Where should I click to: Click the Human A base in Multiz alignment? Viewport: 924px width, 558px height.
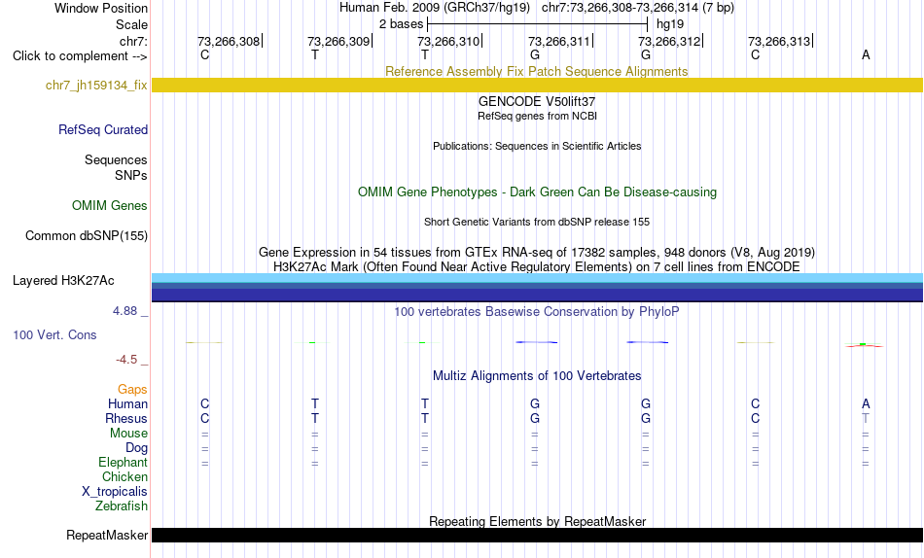[x=866, y=403]
